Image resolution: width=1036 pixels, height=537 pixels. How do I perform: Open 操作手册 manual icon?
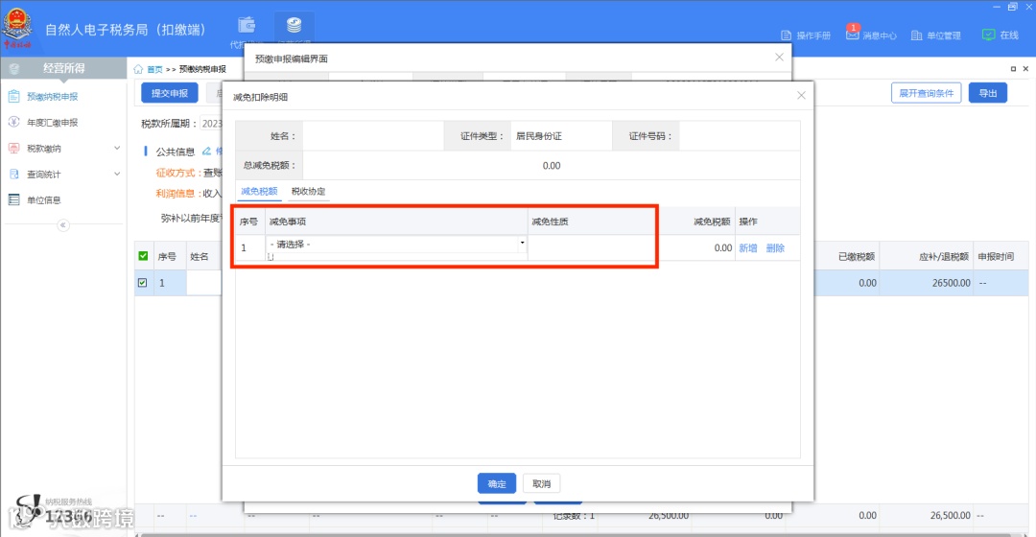click(x=787, y=35)
